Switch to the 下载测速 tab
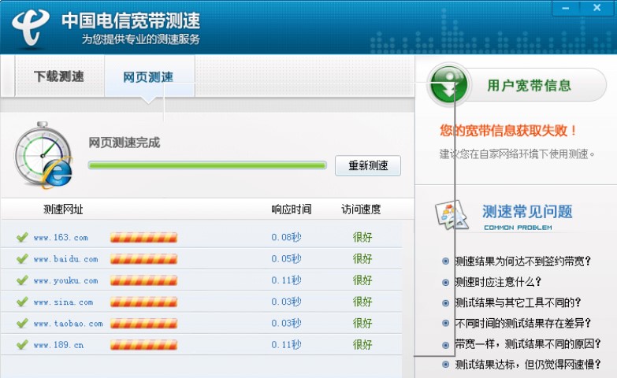The height and width of the screenshot is (378, 617). (59, 76)
